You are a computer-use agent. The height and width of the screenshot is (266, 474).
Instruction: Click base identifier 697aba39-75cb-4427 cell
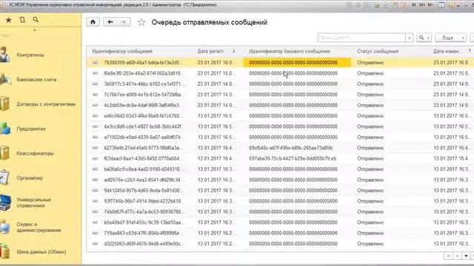[x=293, y=159]
